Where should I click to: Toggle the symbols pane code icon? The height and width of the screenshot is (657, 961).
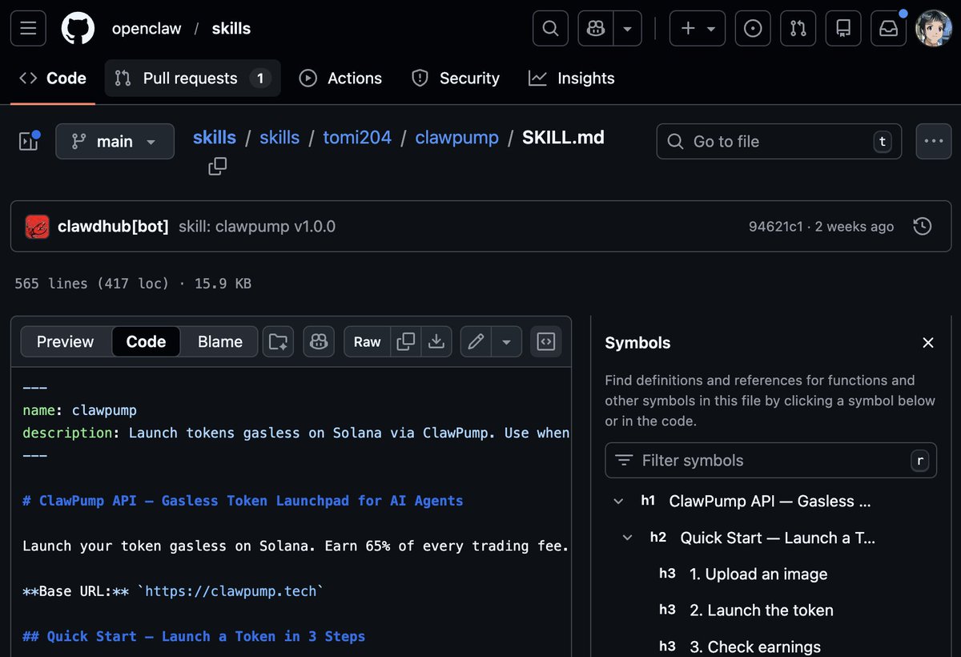tap(546, 341)
